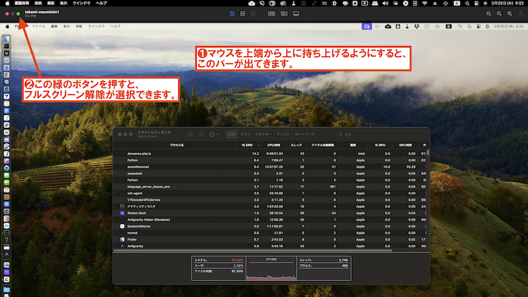Click the green full screen button
The image size is (528, 297).
click(x=19, y=14)
